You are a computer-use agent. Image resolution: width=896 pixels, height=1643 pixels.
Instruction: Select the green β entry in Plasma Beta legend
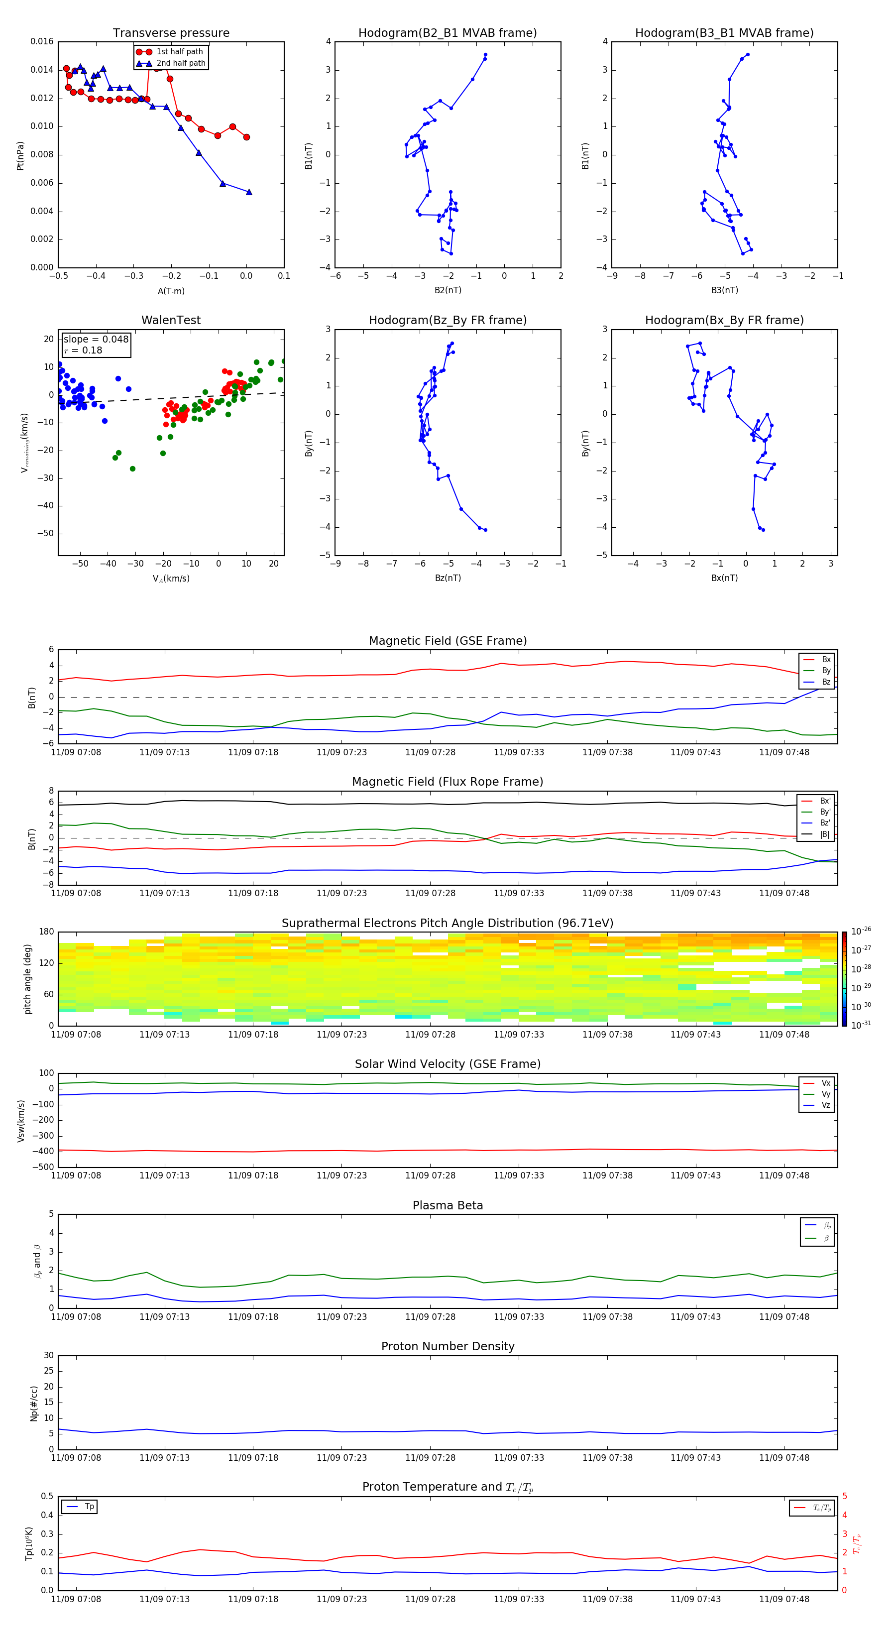tap(817, 1238)
